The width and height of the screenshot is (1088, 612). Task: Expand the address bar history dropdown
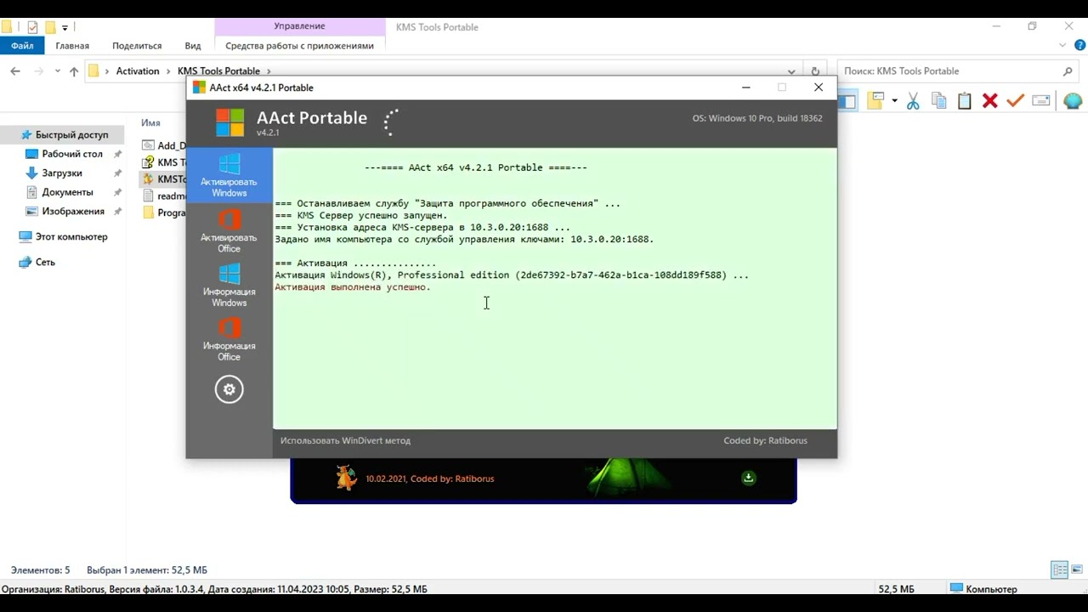click(792, 71)
